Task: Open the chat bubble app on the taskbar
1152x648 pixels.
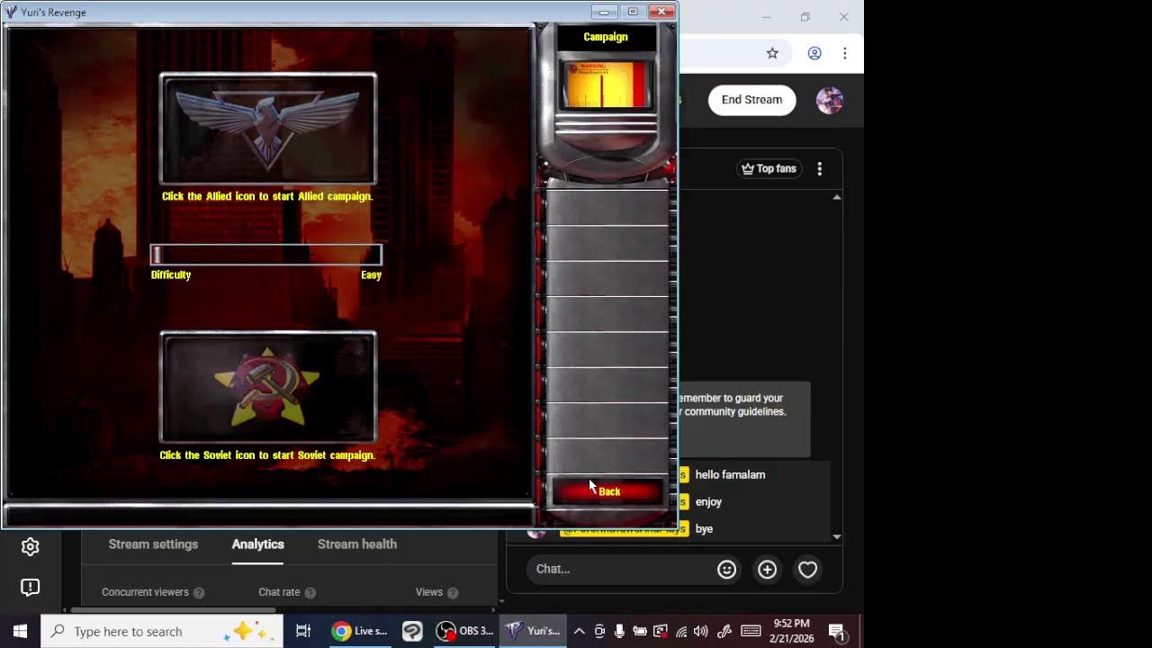Action: point(412,631)
